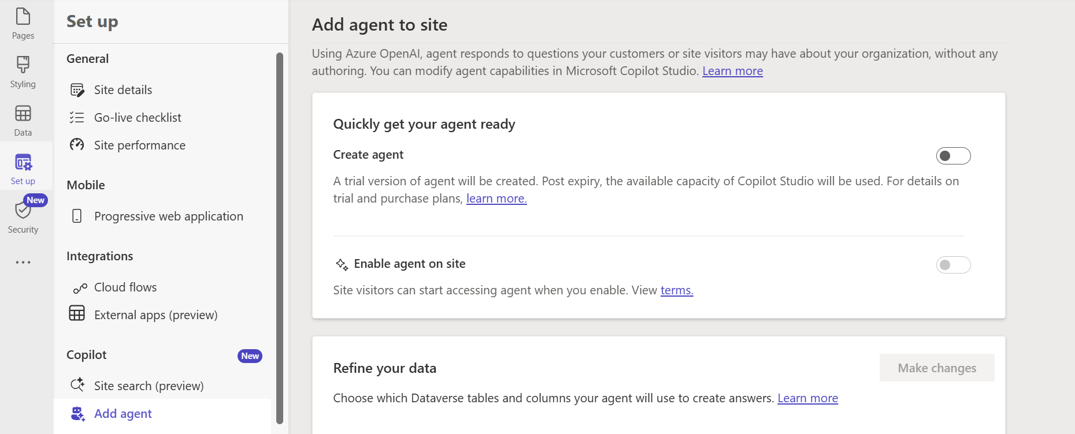The height and width of the screenshot is (434, 1075).
Task: Turn on the Create agent toggle
Action: click(953, 156)
